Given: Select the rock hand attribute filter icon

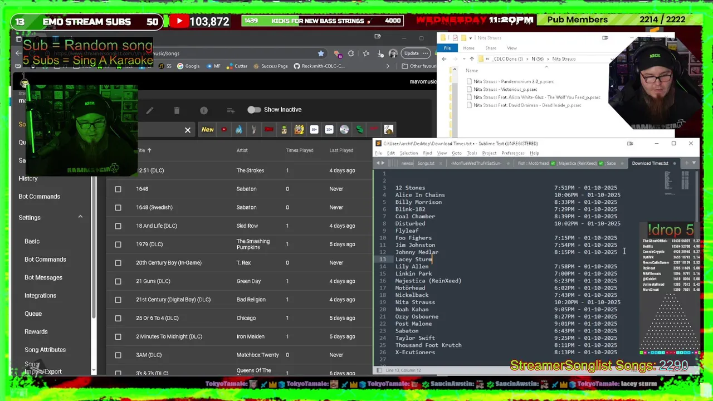Looking at the screenshot, I should pos(253,130).
